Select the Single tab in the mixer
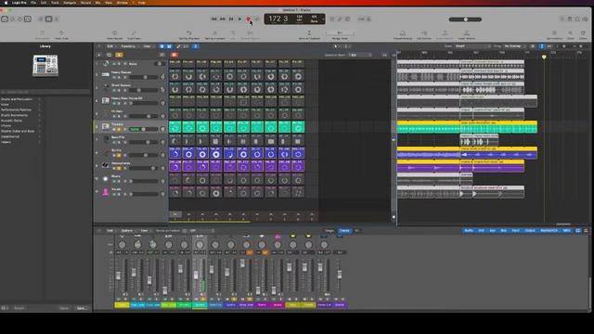The image size is (594, 334). (x=329, y=231)
